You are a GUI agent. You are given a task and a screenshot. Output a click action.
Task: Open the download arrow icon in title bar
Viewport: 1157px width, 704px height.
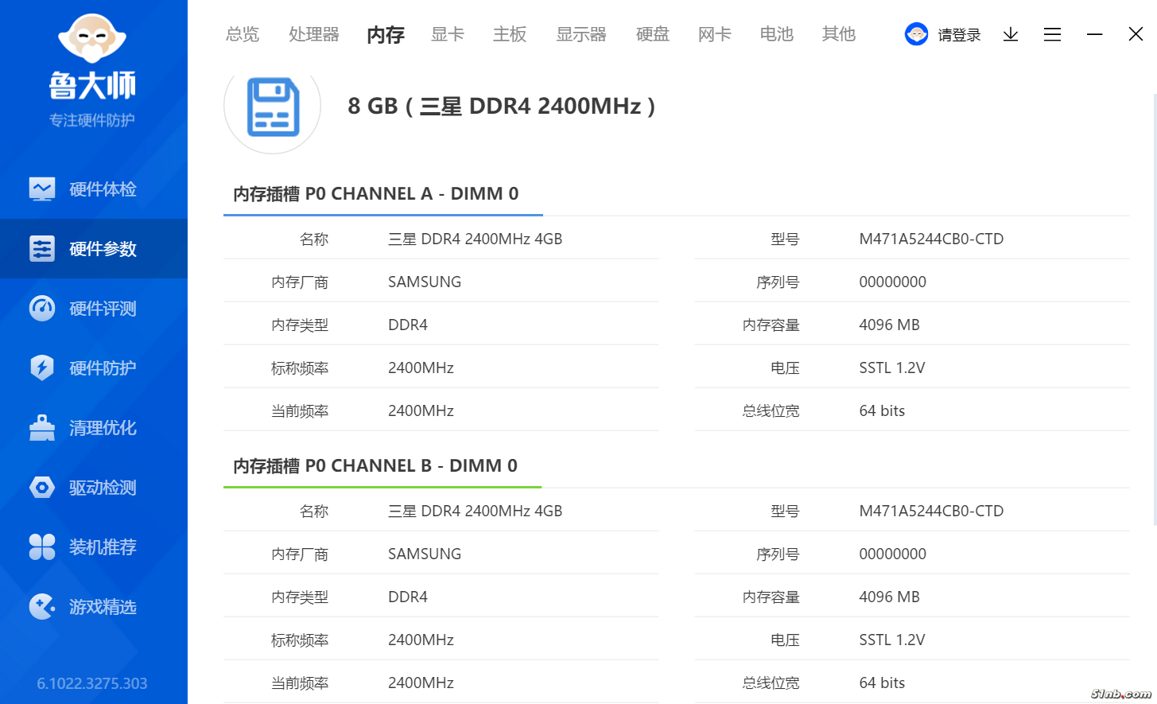click(x=1011, y=34)
